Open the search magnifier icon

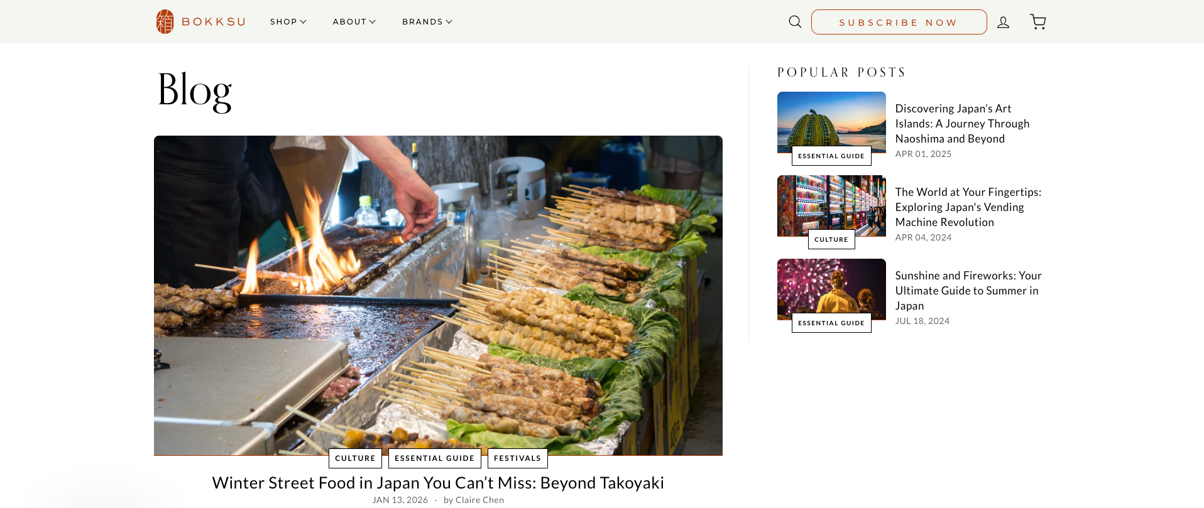[x=795, y=22]
